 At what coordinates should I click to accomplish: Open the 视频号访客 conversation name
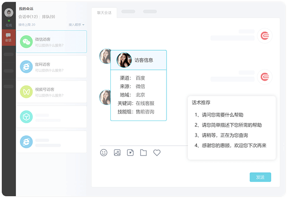tap(45, 90)
